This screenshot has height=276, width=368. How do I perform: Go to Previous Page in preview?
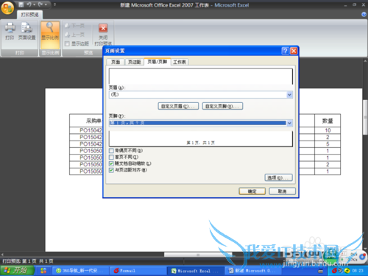75,35
